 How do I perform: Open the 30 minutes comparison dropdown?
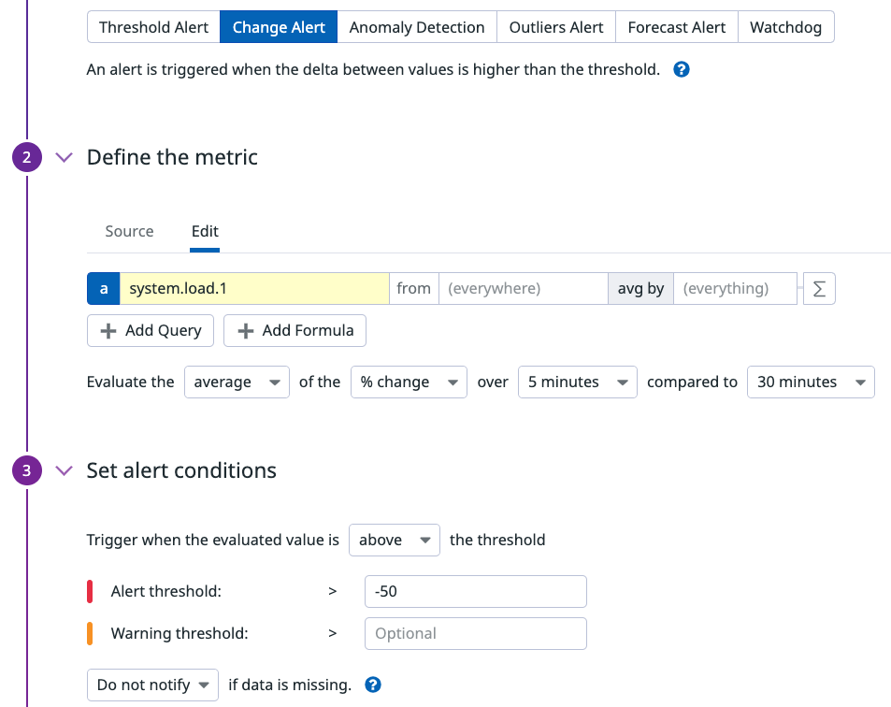point(810,382)
